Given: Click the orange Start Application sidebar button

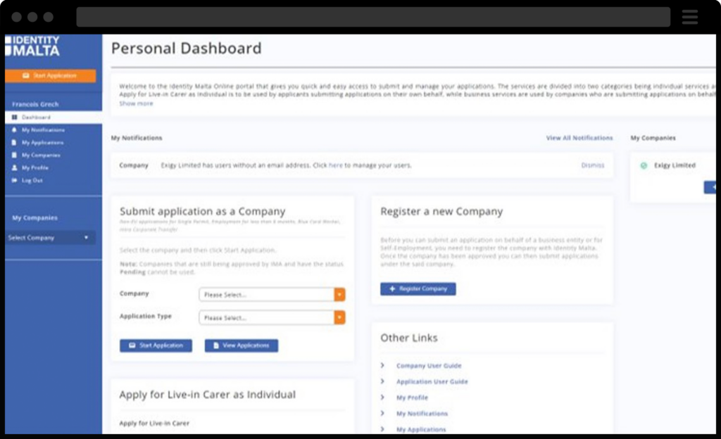Looking at the screenshot, I should [x=51, y=76].
